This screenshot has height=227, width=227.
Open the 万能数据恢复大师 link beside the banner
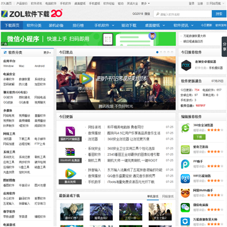[x=194, y=36]
